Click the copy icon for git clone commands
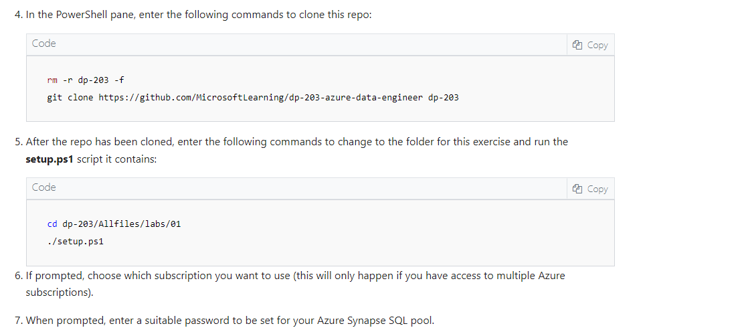This screenshot has width=742, height=334. point(577,45)
